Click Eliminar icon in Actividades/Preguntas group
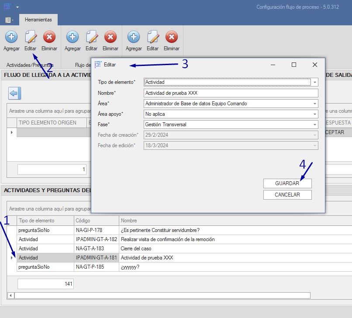 [x=49, y=37]
